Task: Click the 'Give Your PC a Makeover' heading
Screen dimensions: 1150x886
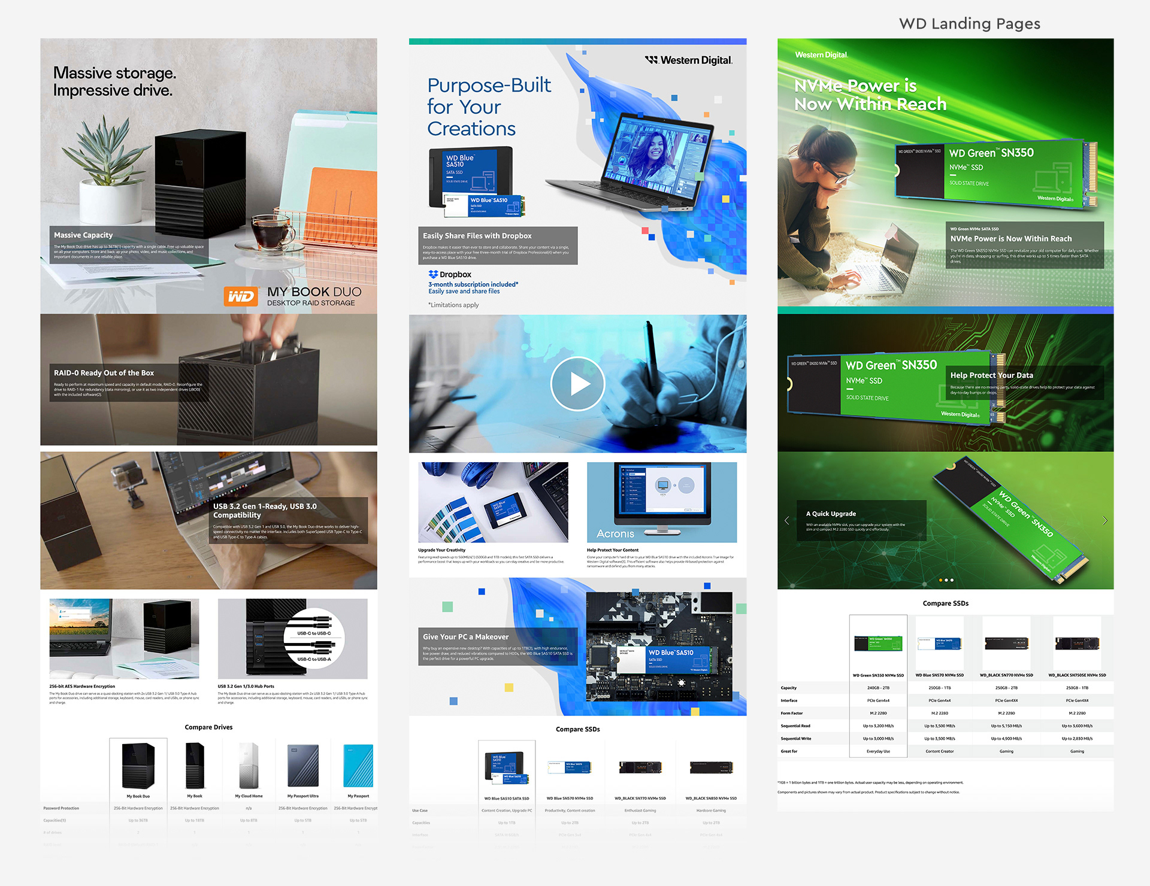Action: click(465, 637)
